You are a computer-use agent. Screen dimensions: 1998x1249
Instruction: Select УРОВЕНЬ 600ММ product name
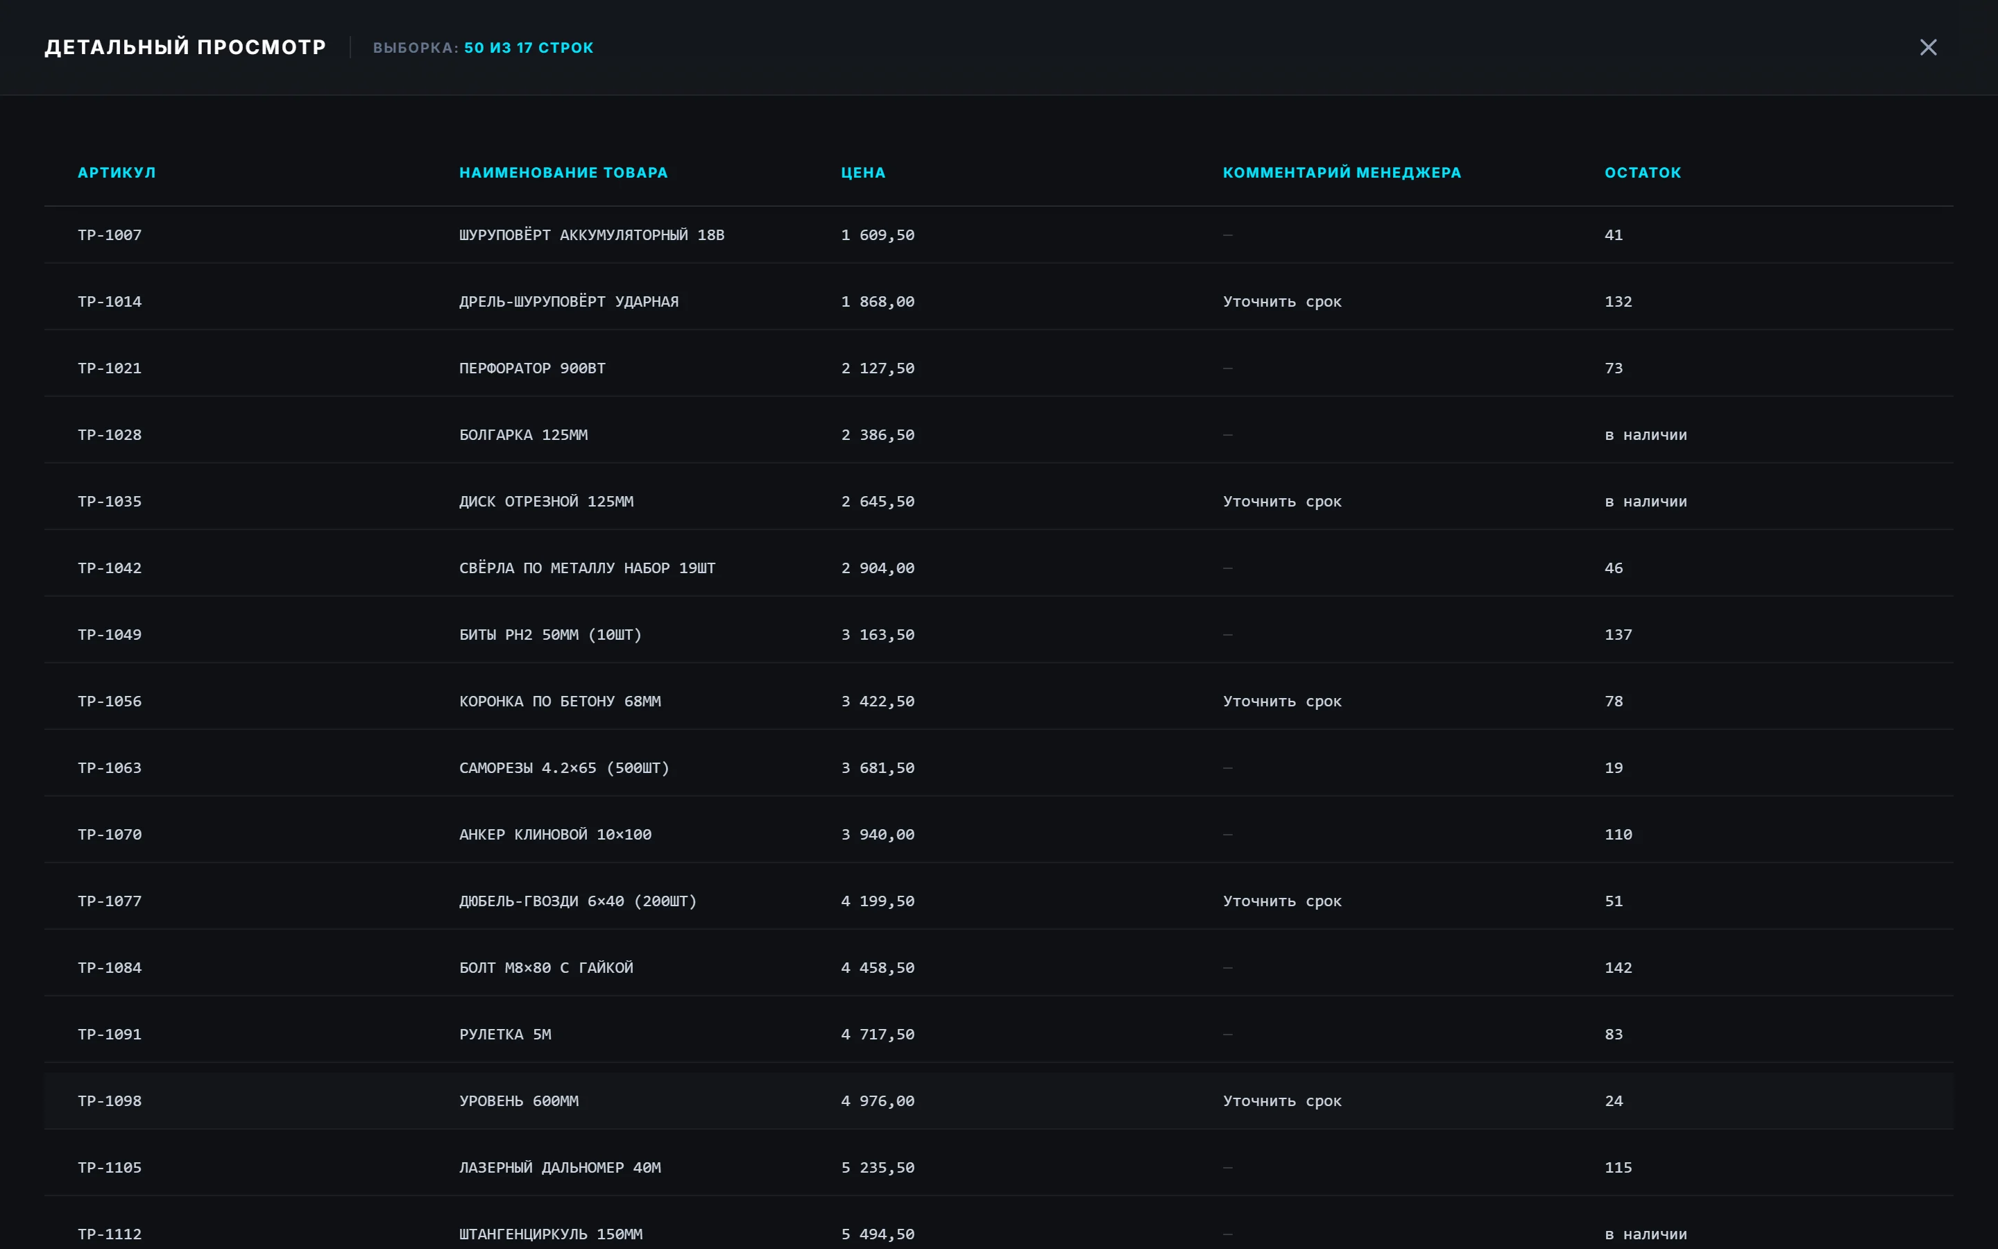[x=518, y=1101]
